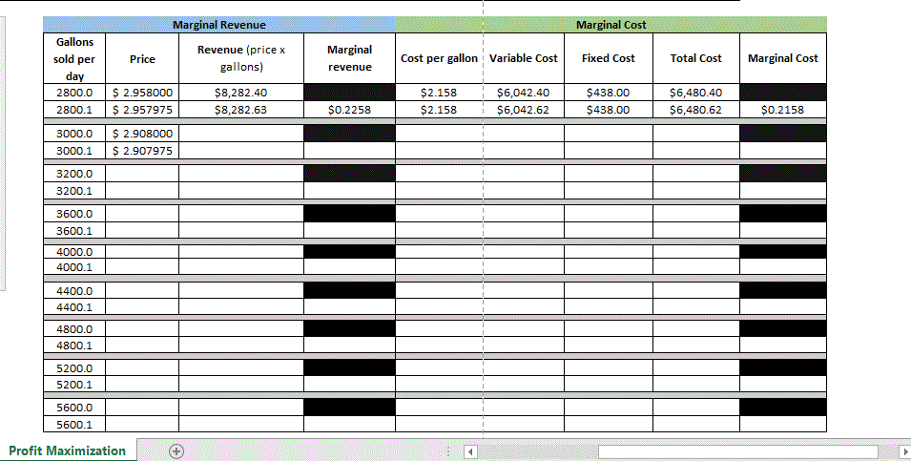Viewport: 911px width, 461px height.
Task: Select the variable cost cell $6,042.62
Action: 524,110
